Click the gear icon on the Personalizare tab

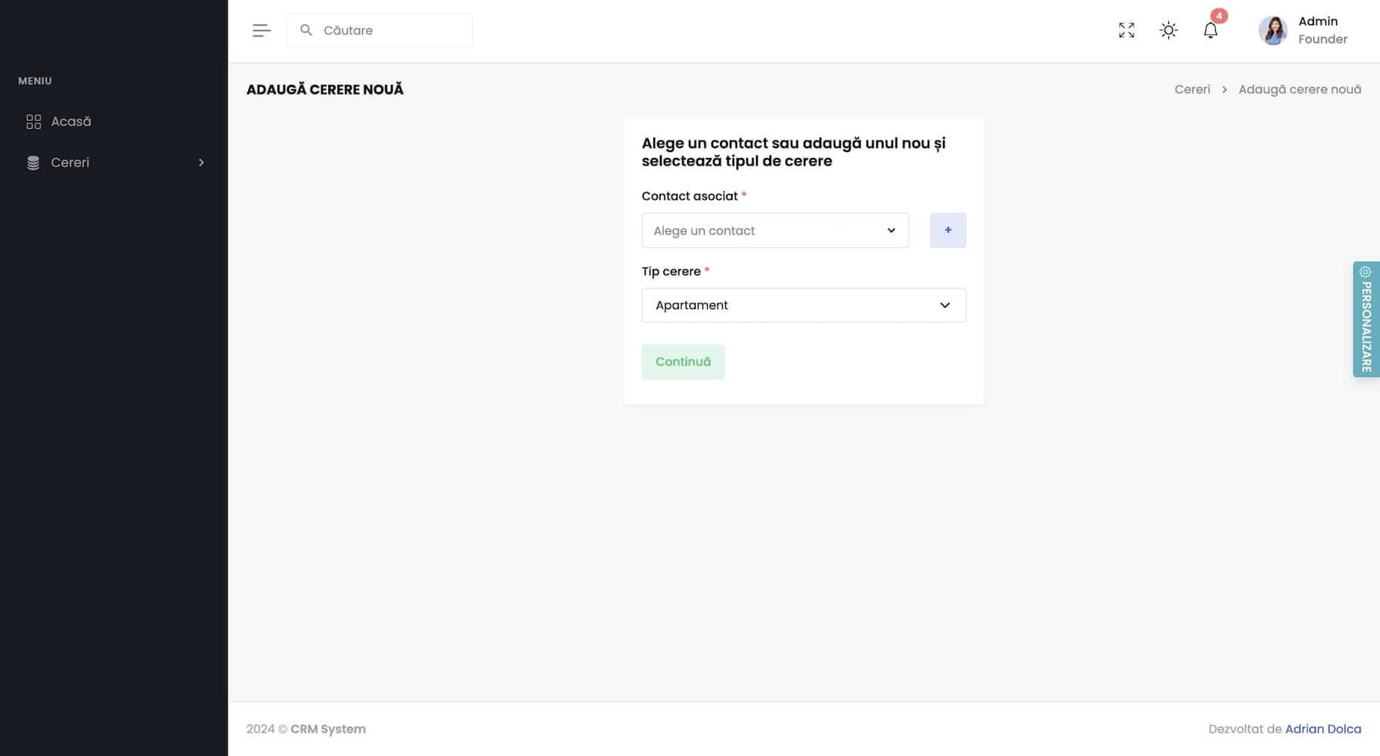pyautogui.click(x=1365, y=272)
